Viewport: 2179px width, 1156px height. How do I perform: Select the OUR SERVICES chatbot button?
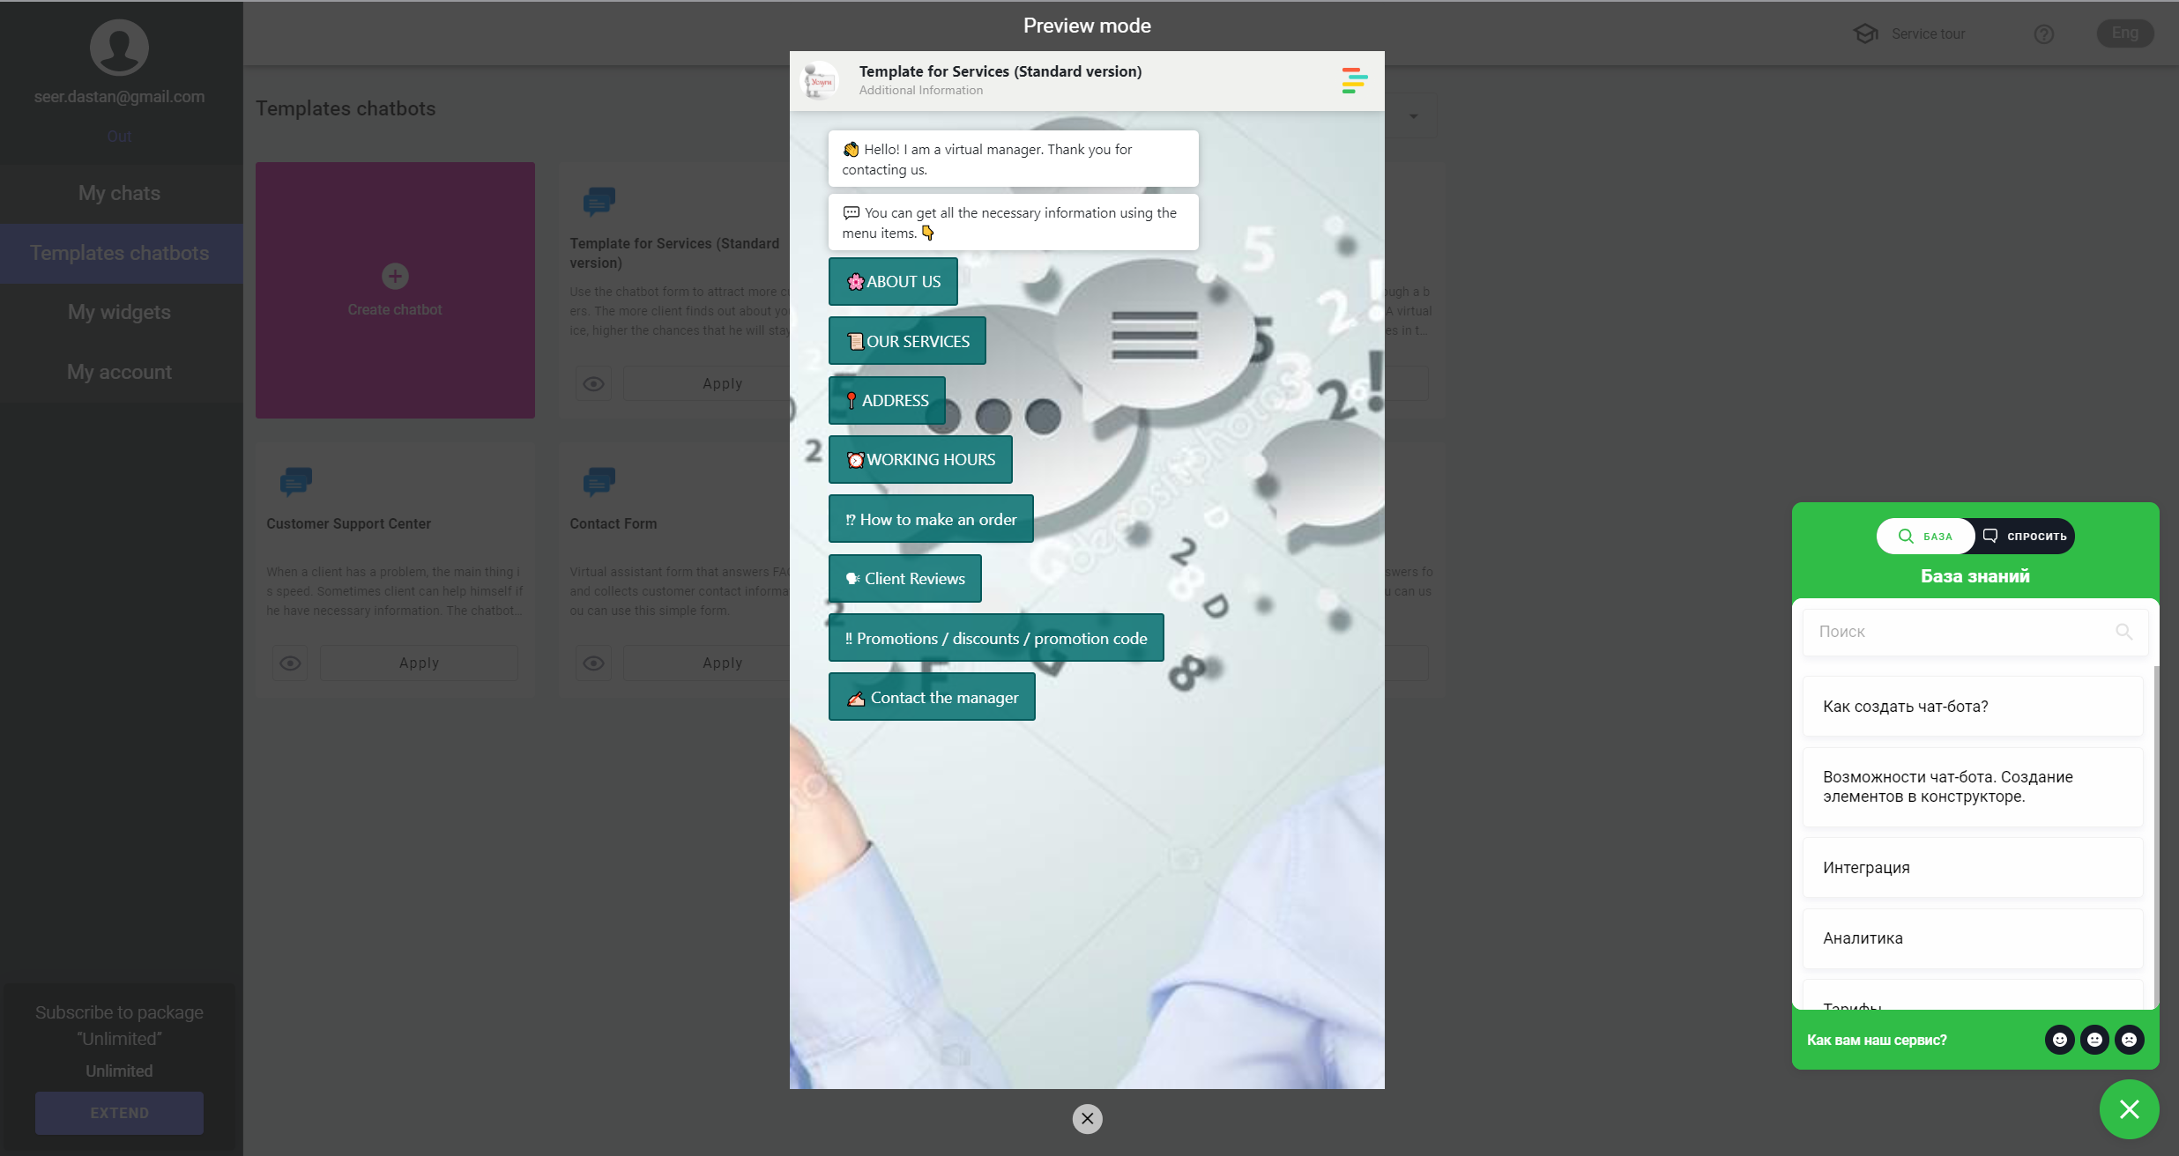(907, 341)
